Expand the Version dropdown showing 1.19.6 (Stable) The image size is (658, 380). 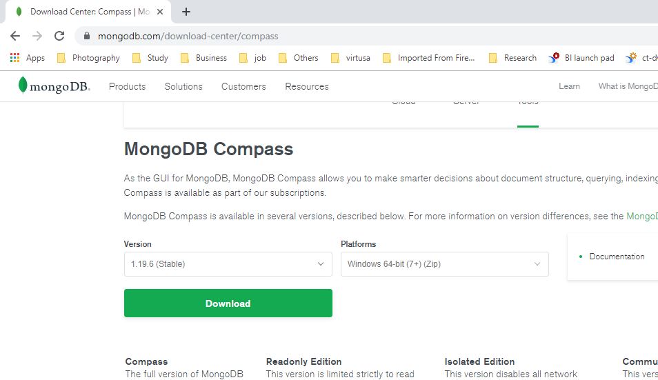click(x=228, y=264)
